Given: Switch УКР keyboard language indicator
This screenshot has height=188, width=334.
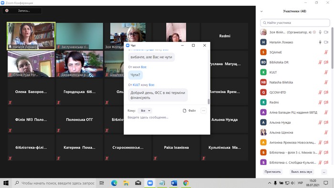Looking at the screenshot, I should pyautogui.click(x=300, y=183).
